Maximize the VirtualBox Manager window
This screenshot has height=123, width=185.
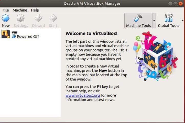pos(176,4)
